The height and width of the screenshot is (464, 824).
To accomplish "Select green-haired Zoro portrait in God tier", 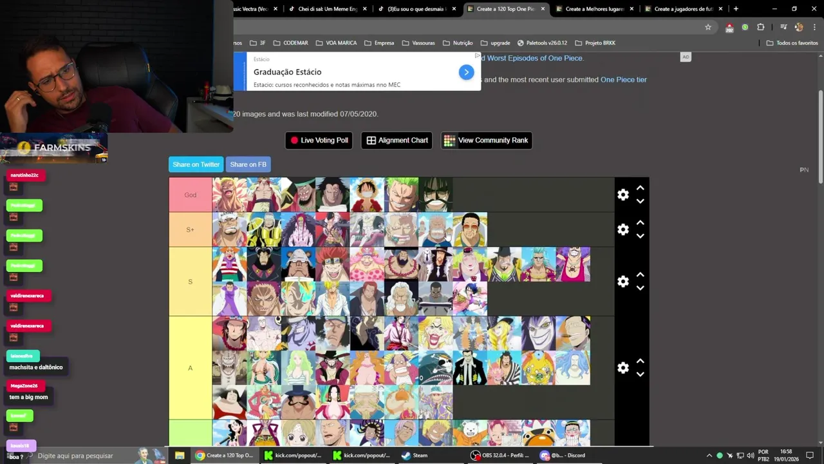I will click(401, 195).
